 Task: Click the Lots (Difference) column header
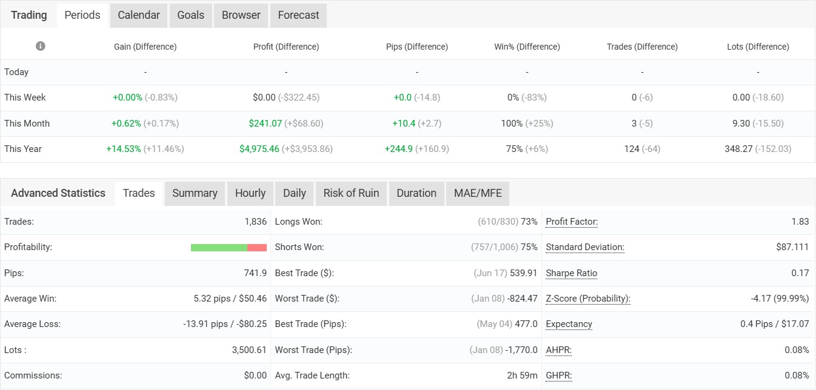click(758, 47)
